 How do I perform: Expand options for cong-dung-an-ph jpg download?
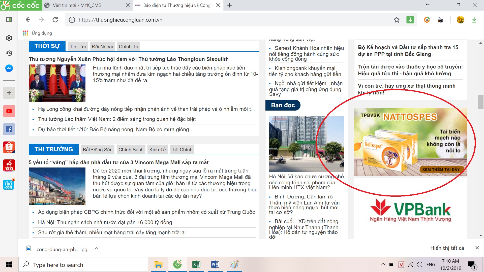point(96,249)
